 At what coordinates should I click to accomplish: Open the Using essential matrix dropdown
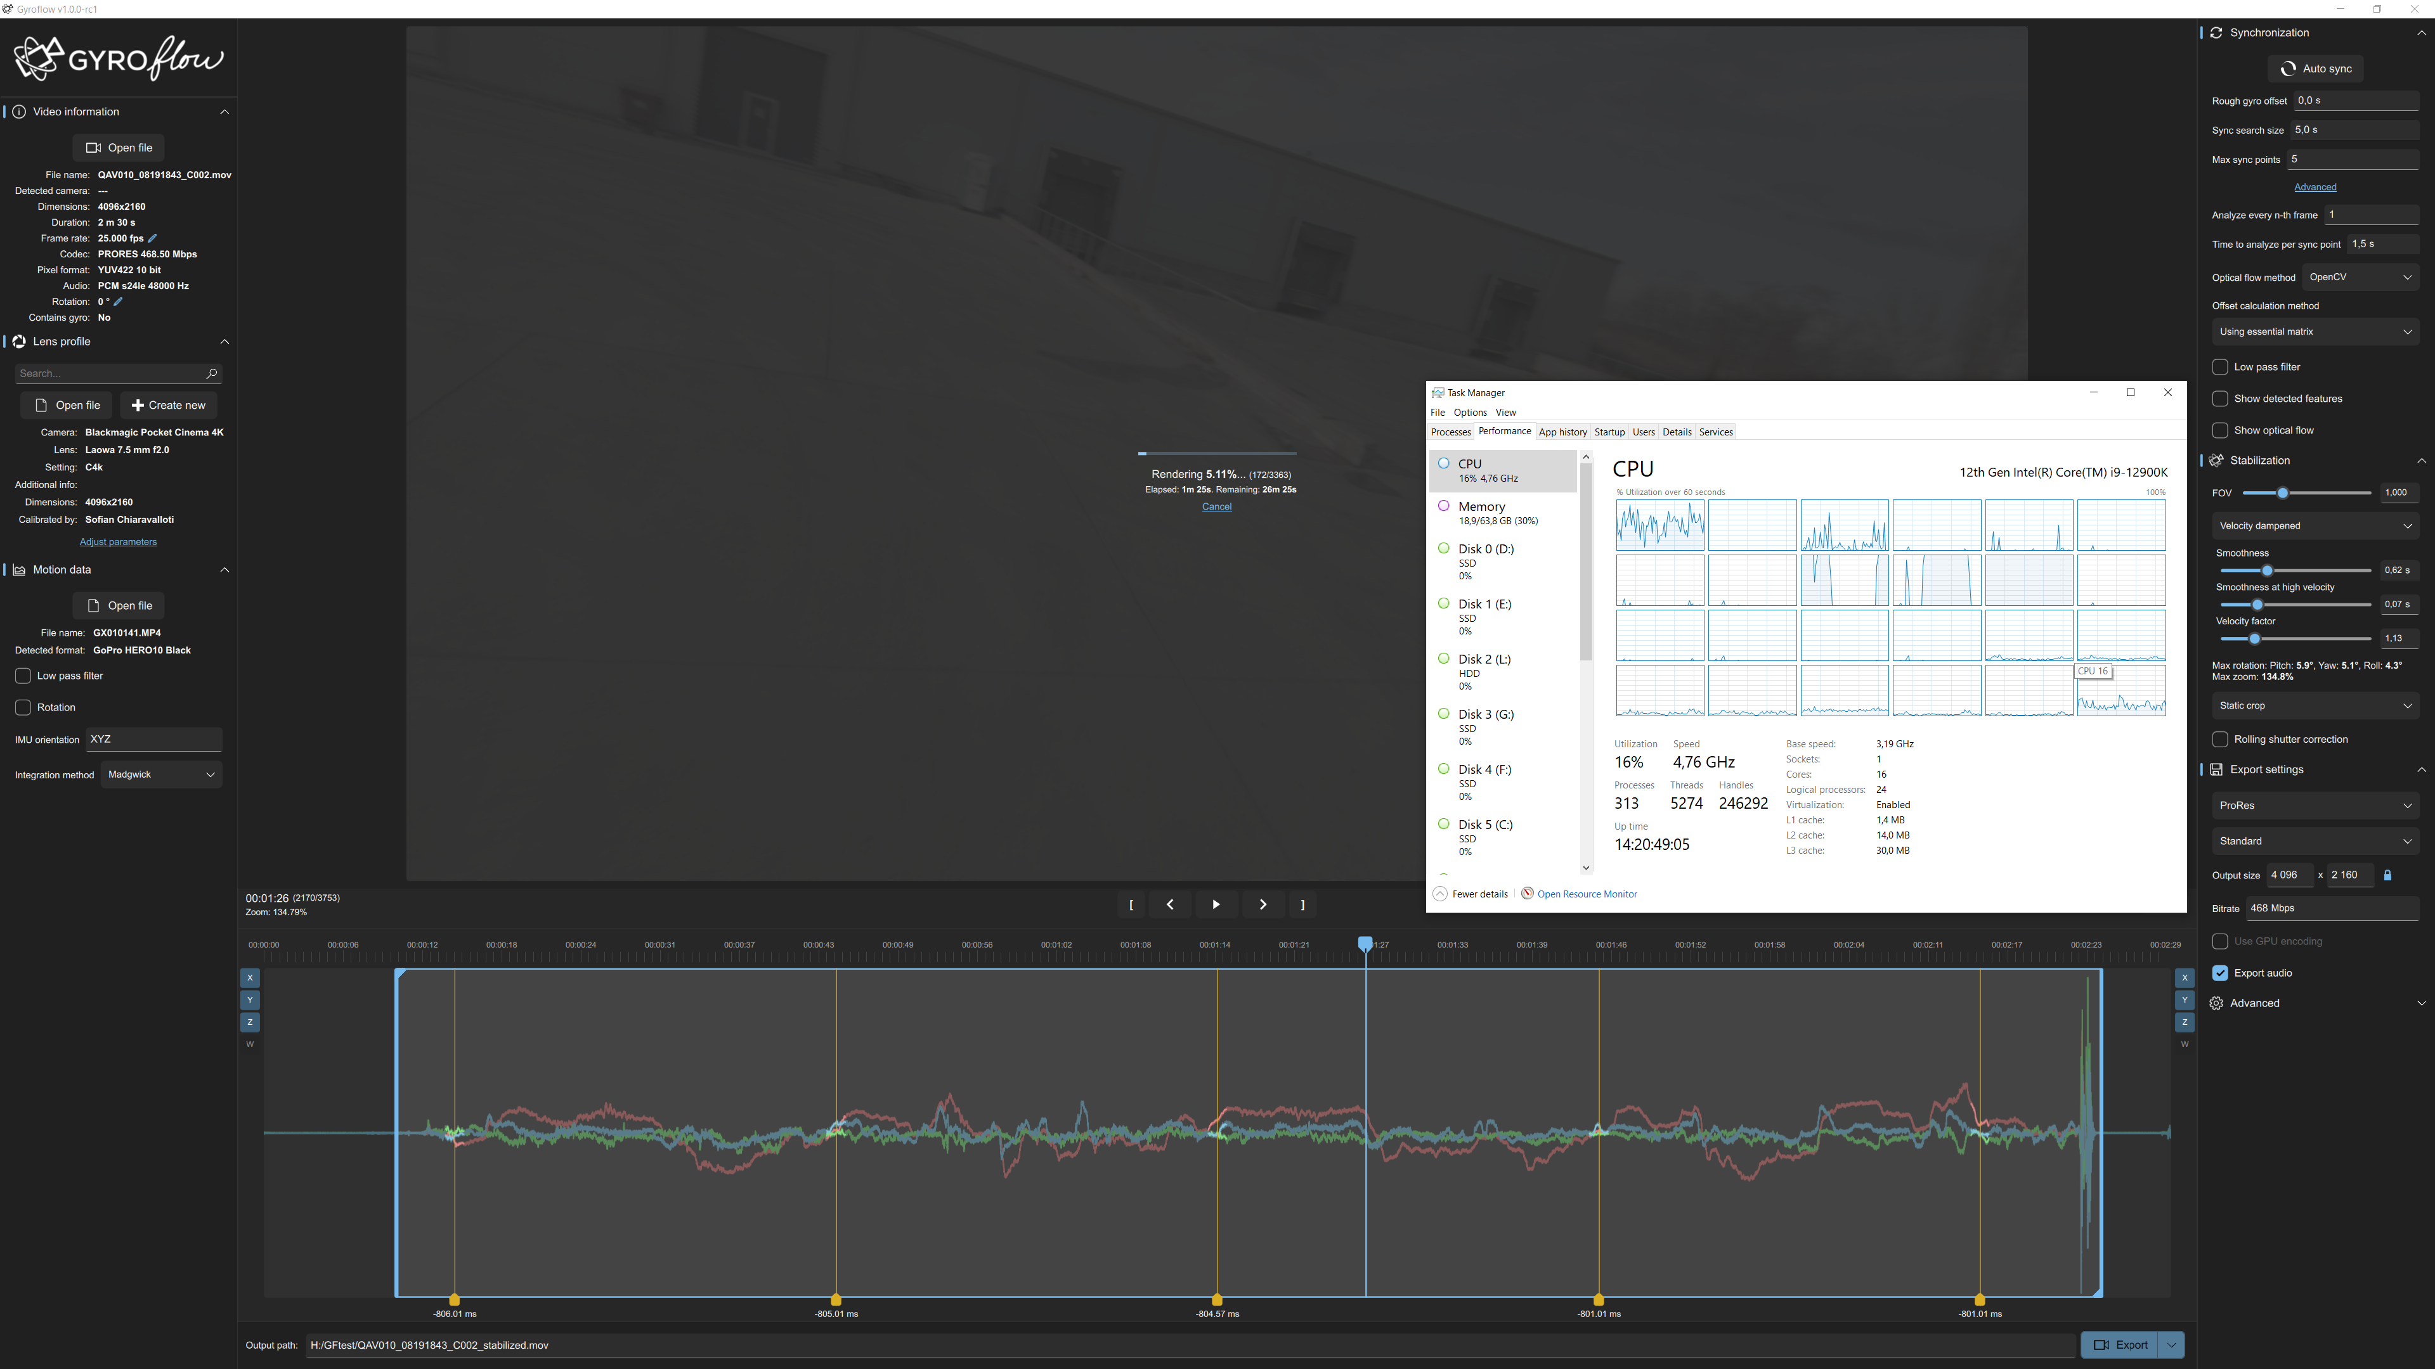[2315, 331]
